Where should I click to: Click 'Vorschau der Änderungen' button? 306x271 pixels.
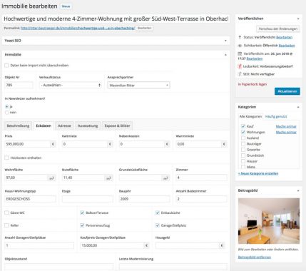[x=278, y=29]
